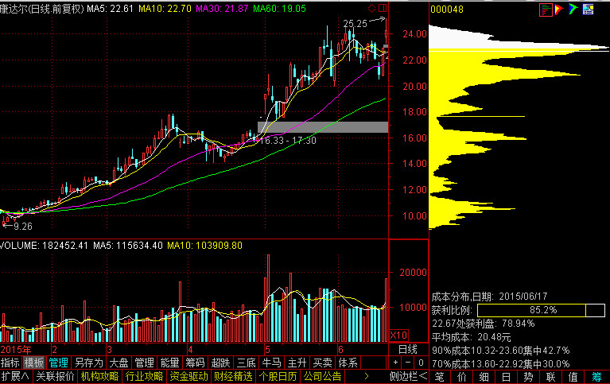
Task: Click the red diamond icon above chart
Action: pos(371,8)
